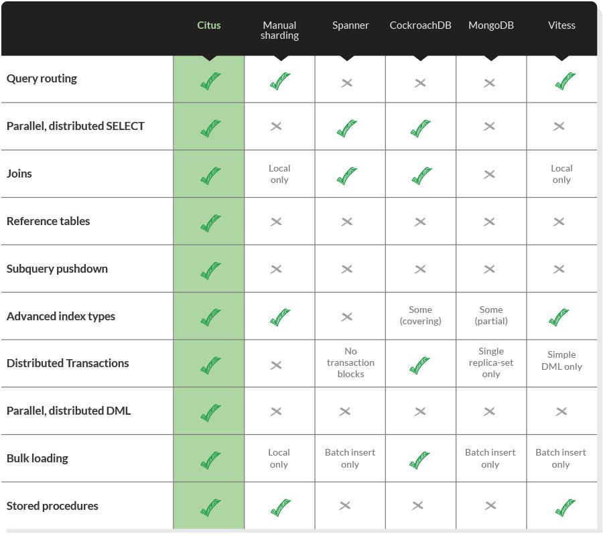Click the Citus checkmark for Reference tables
This screenshot has height=536, width=603.
pyautogui.click(x=211, y=223)
